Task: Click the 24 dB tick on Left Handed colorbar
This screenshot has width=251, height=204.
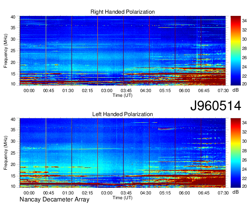Action: 244,169
